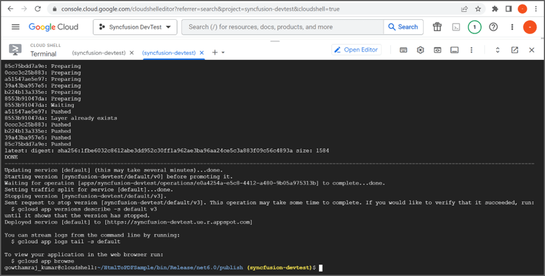This screenshot has height=276, width=545.
Task: Open the help question mark menu
Action: coord(493,27)
